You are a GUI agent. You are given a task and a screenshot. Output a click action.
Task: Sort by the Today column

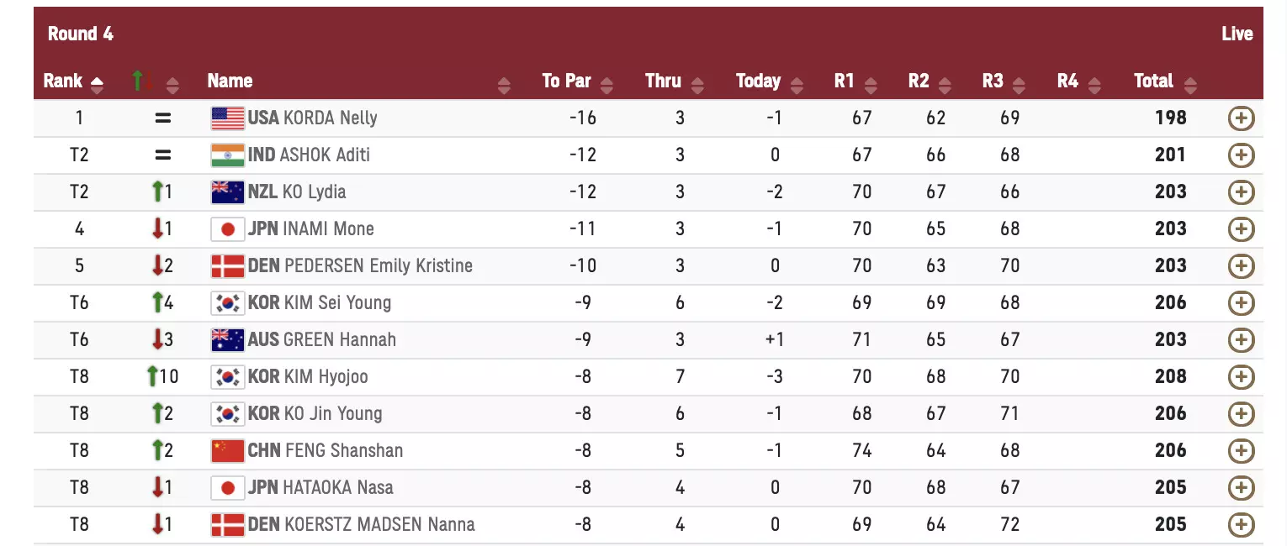769,81
